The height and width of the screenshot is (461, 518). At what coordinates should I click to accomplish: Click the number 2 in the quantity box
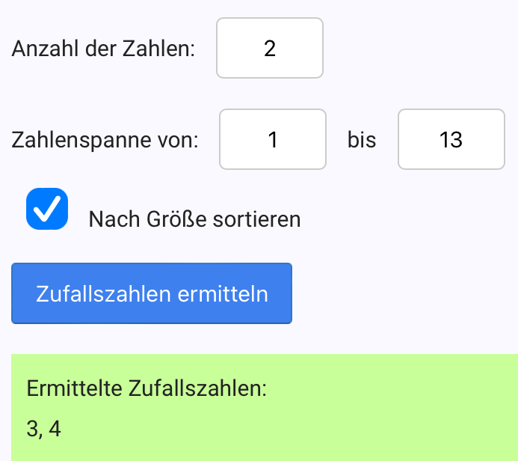pos(270,49)
